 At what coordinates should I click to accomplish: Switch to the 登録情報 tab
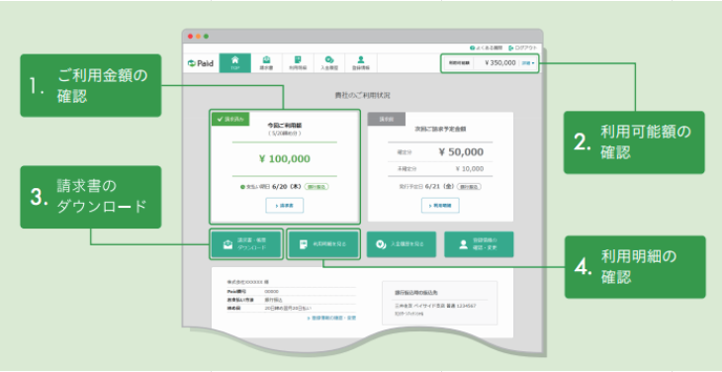(x=361, y=63)
